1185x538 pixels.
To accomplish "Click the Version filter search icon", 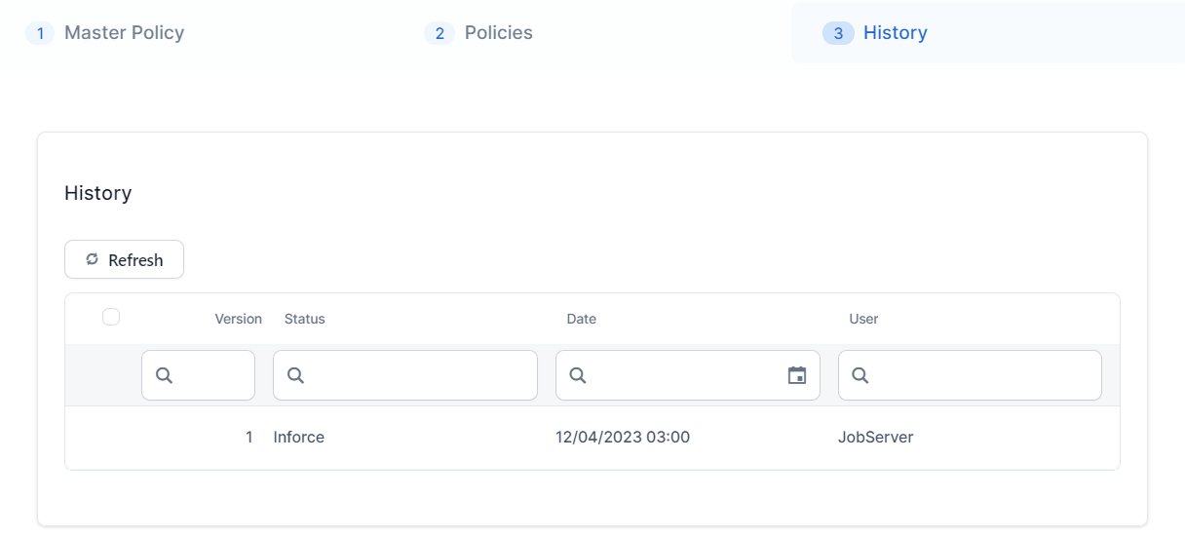I will pyautogui.click(x=164, y=375).
